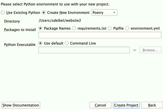This screenshot has height=110, width=163.
Task: Open Show Documentation
Action: click(x=21, y=105)
